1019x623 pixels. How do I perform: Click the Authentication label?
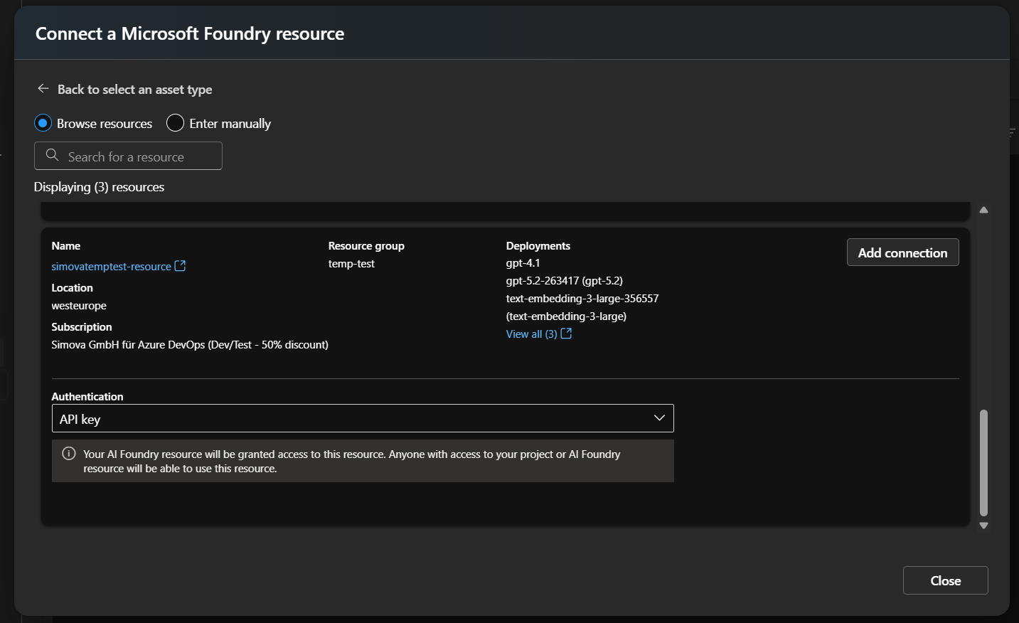[87, 397]
